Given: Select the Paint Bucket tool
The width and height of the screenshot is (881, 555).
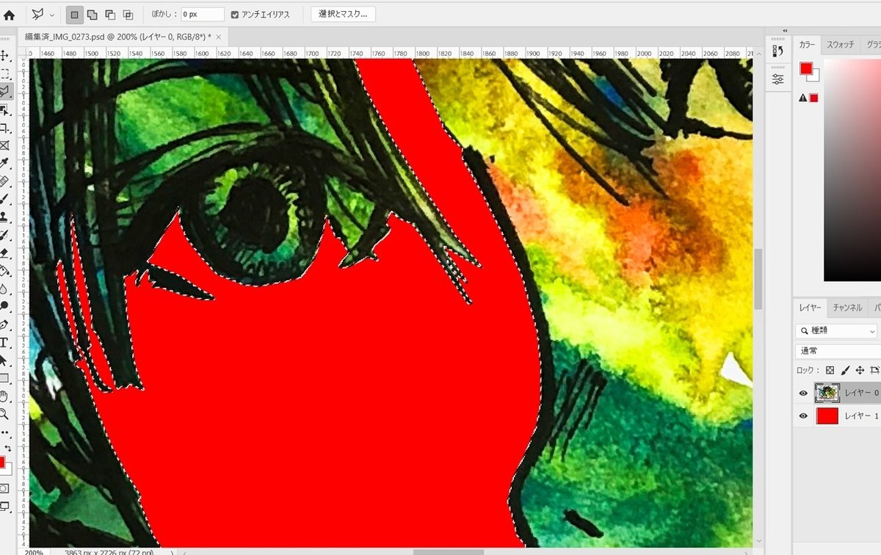Looking at the screenshot, I should (x=4, y=271).
